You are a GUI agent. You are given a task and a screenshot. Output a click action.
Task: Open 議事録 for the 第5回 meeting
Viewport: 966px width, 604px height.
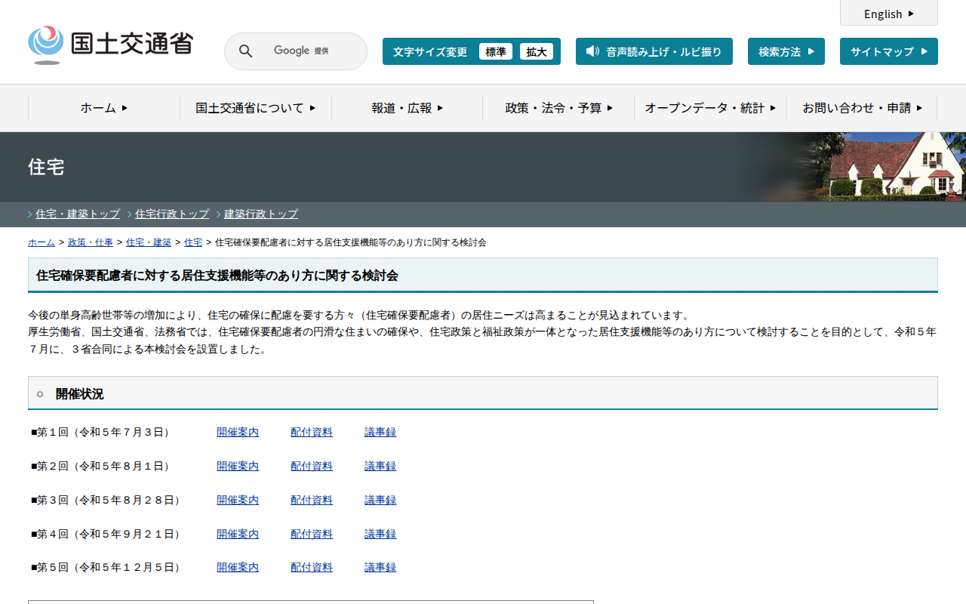(x=380, y=568)
